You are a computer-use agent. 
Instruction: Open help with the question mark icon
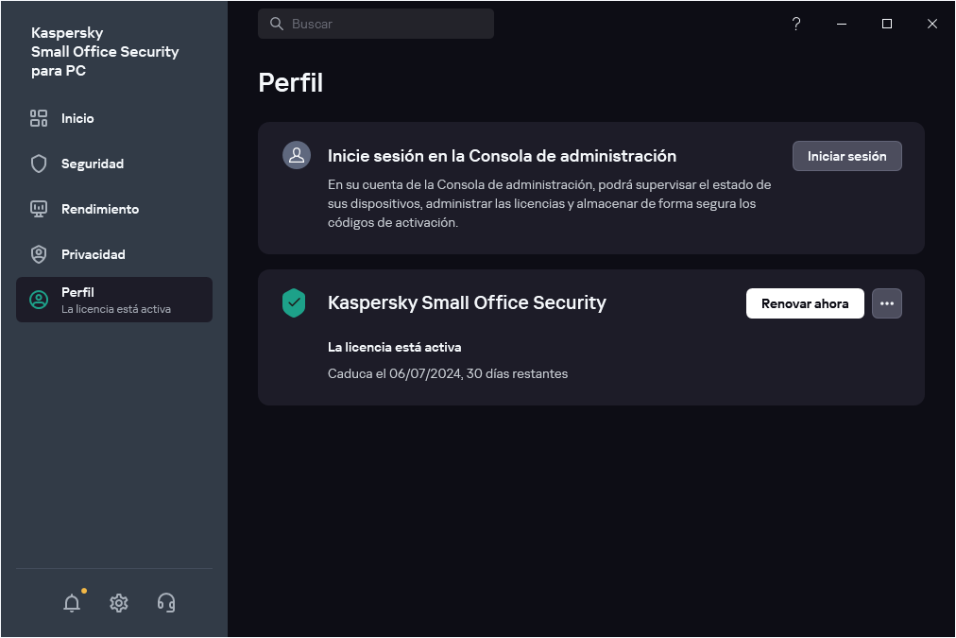point(796,24)
